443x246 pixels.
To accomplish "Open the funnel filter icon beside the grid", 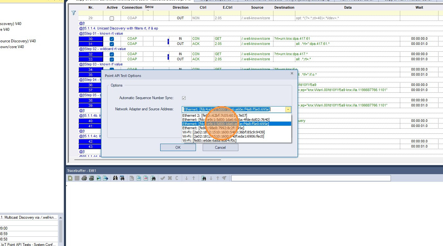I will pyautogui.click(x=74, y=13).
